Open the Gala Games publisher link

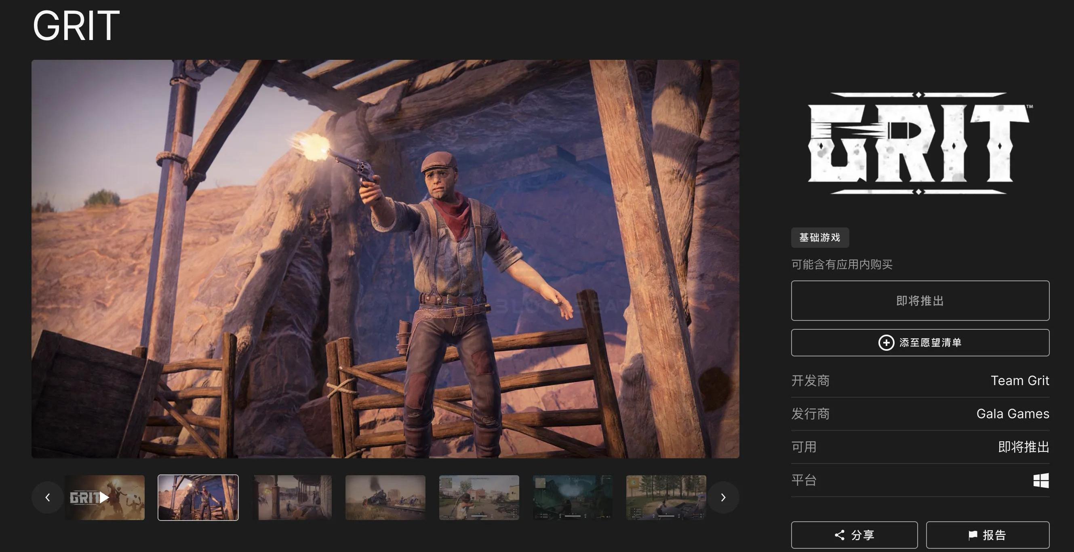tap(1012, 413)
